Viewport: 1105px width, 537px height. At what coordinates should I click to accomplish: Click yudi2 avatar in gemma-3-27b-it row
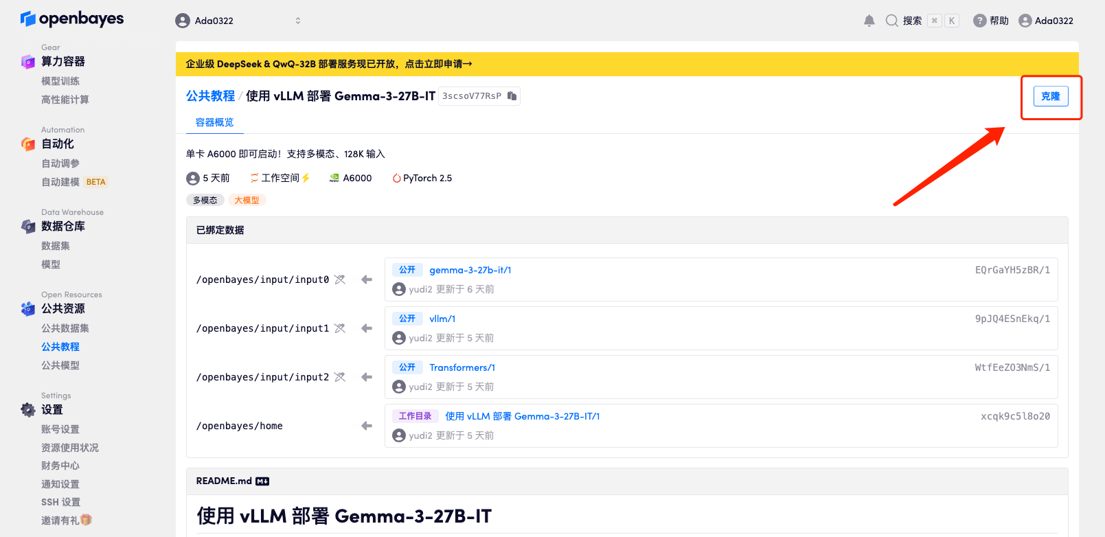399,289
